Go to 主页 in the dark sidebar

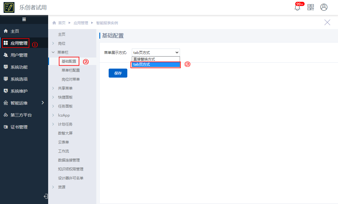point(15,31)
